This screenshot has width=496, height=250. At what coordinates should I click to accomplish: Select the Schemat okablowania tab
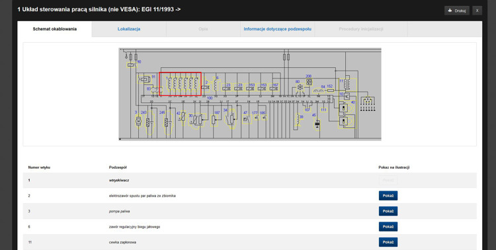point(55,29)
